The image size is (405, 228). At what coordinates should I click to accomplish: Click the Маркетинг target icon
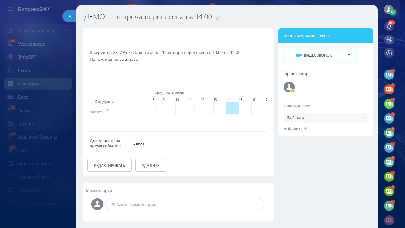10,190
